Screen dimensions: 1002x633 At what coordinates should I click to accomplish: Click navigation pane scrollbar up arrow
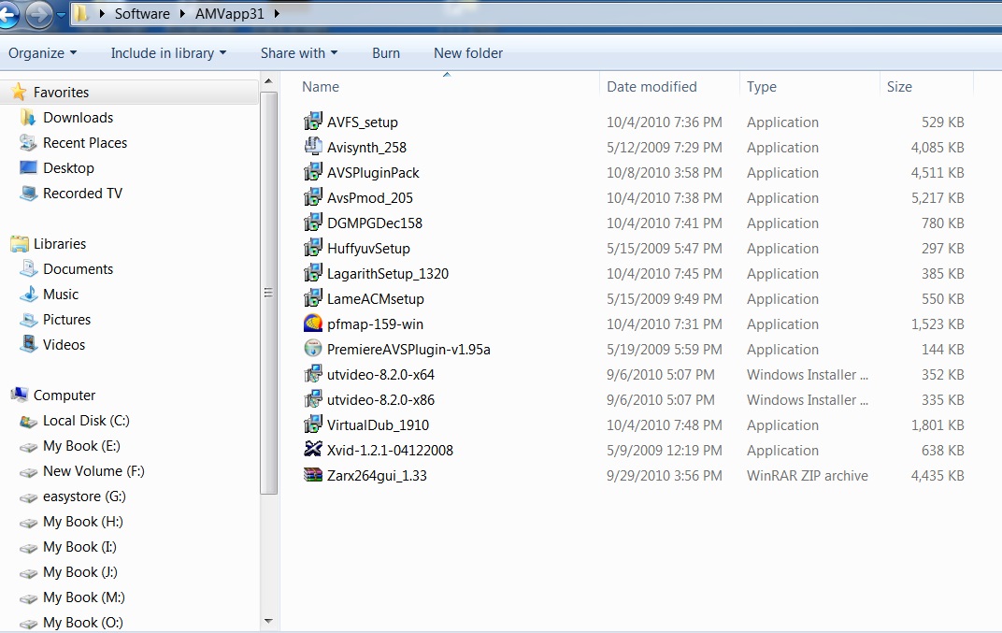click(x=268, y=81)
